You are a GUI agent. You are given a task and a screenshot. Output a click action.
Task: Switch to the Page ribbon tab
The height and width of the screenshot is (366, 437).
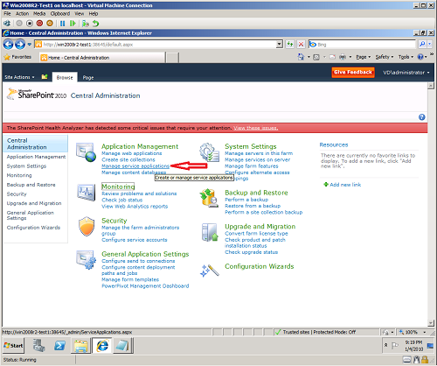[88, 77]
